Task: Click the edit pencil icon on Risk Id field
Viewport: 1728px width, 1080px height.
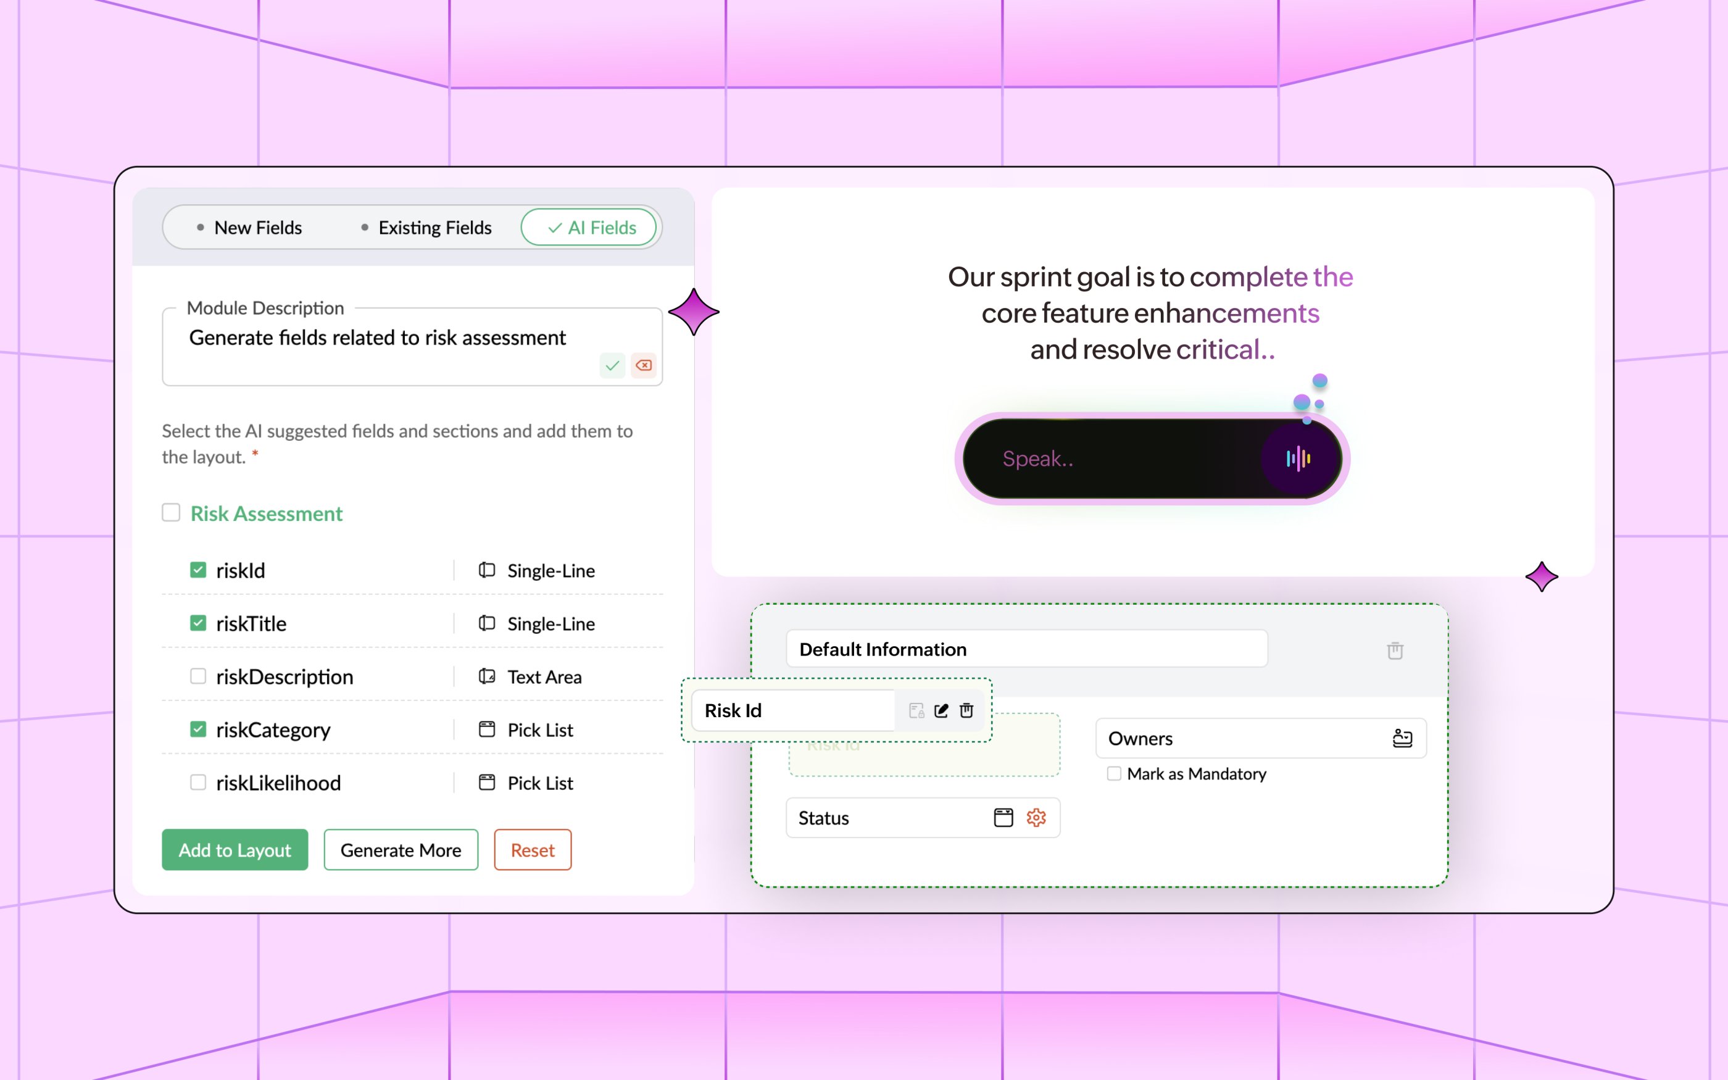Action: [941, 710]
